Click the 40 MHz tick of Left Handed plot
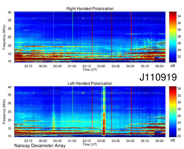The width and height of the screenshot is (184, 149). [9, 87]
